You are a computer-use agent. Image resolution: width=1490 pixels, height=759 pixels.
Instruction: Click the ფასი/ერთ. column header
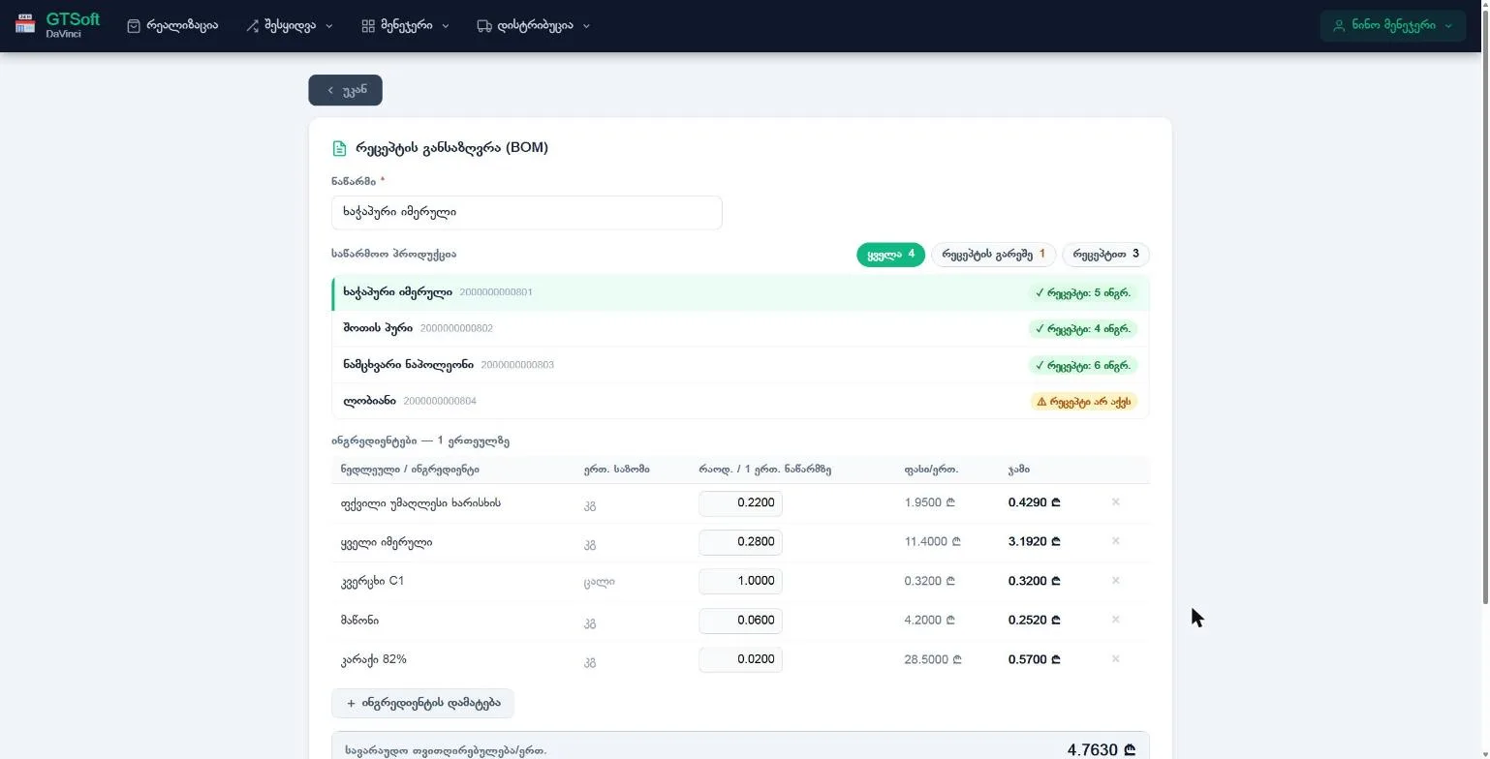(931, 470)
